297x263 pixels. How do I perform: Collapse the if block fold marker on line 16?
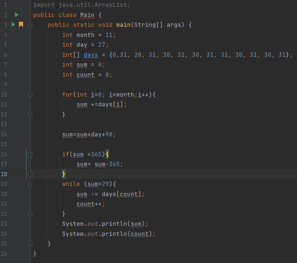[x=30, y=154]
